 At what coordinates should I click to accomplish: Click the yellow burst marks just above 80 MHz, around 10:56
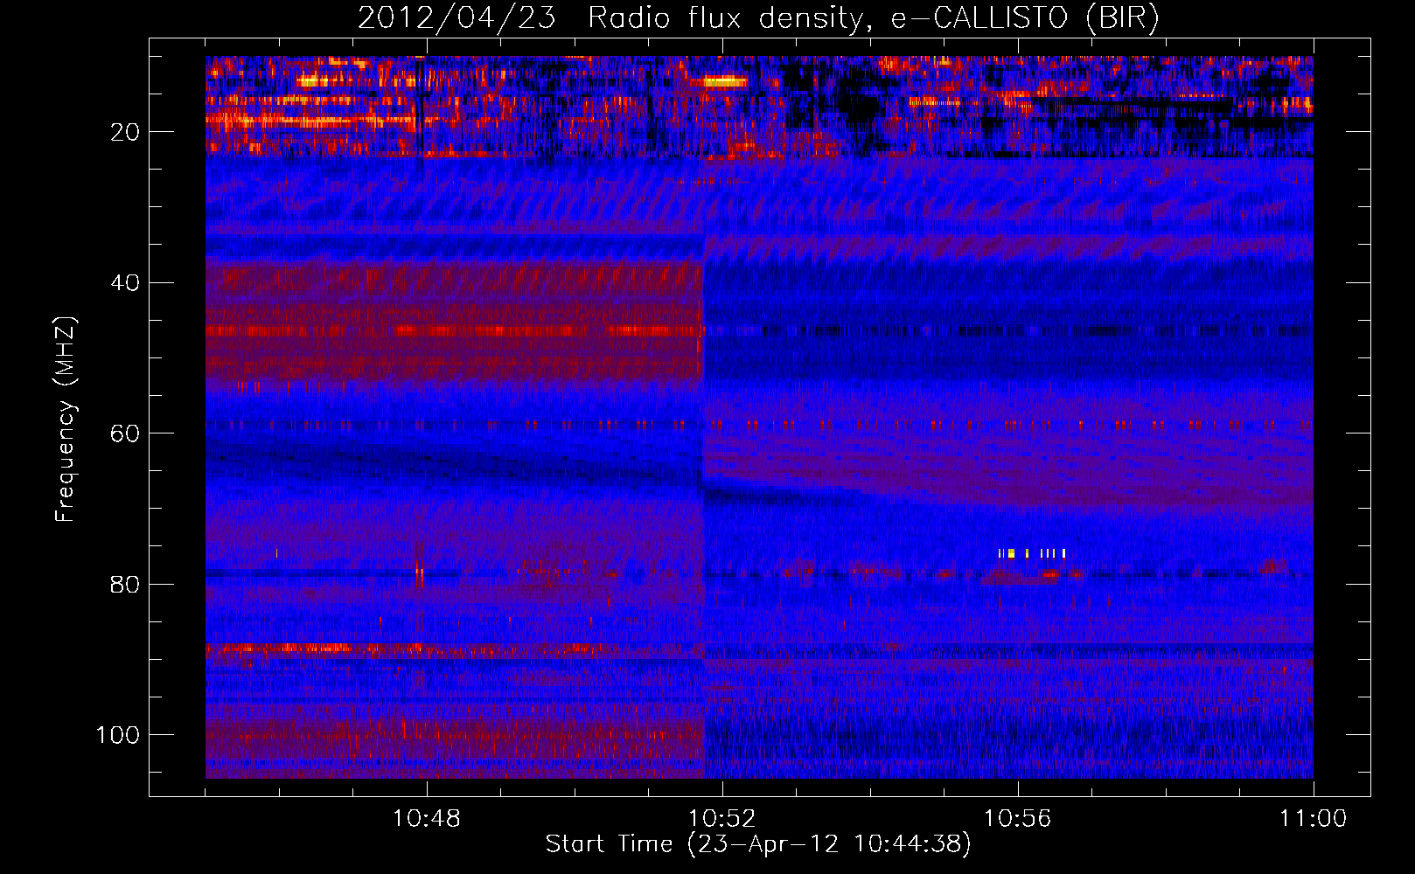pos(1032,552)
